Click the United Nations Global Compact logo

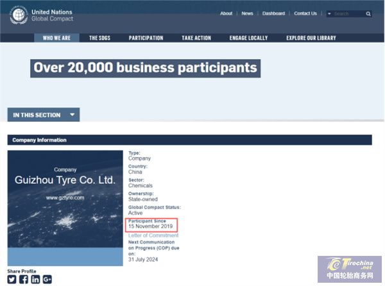coord(41,15)
